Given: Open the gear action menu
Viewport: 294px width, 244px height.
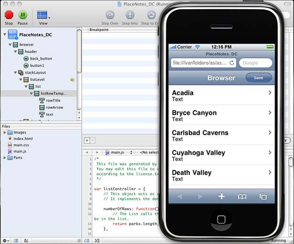Looking at the screenshot, I should [6, 241].
